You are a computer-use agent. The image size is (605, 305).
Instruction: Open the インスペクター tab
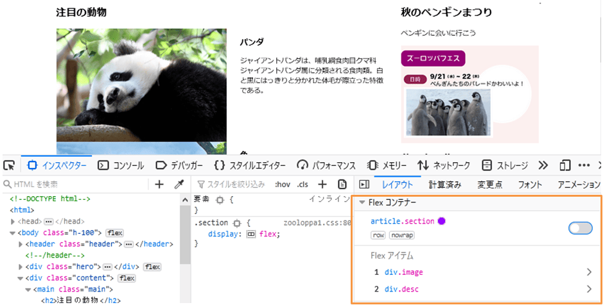57,165
